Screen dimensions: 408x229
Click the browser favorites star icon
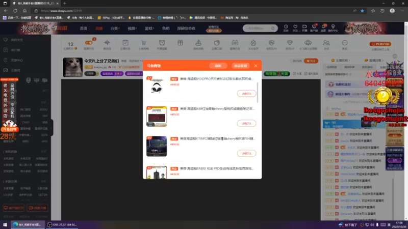pos(362,11)
